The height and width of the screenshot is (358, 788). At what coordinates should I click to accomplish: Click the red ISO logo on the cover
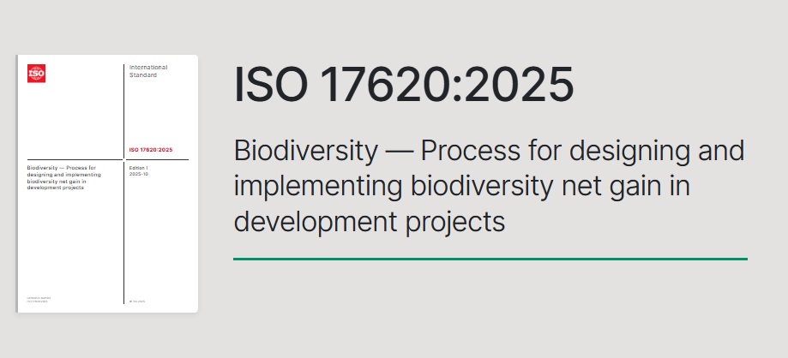coord(36,74)
